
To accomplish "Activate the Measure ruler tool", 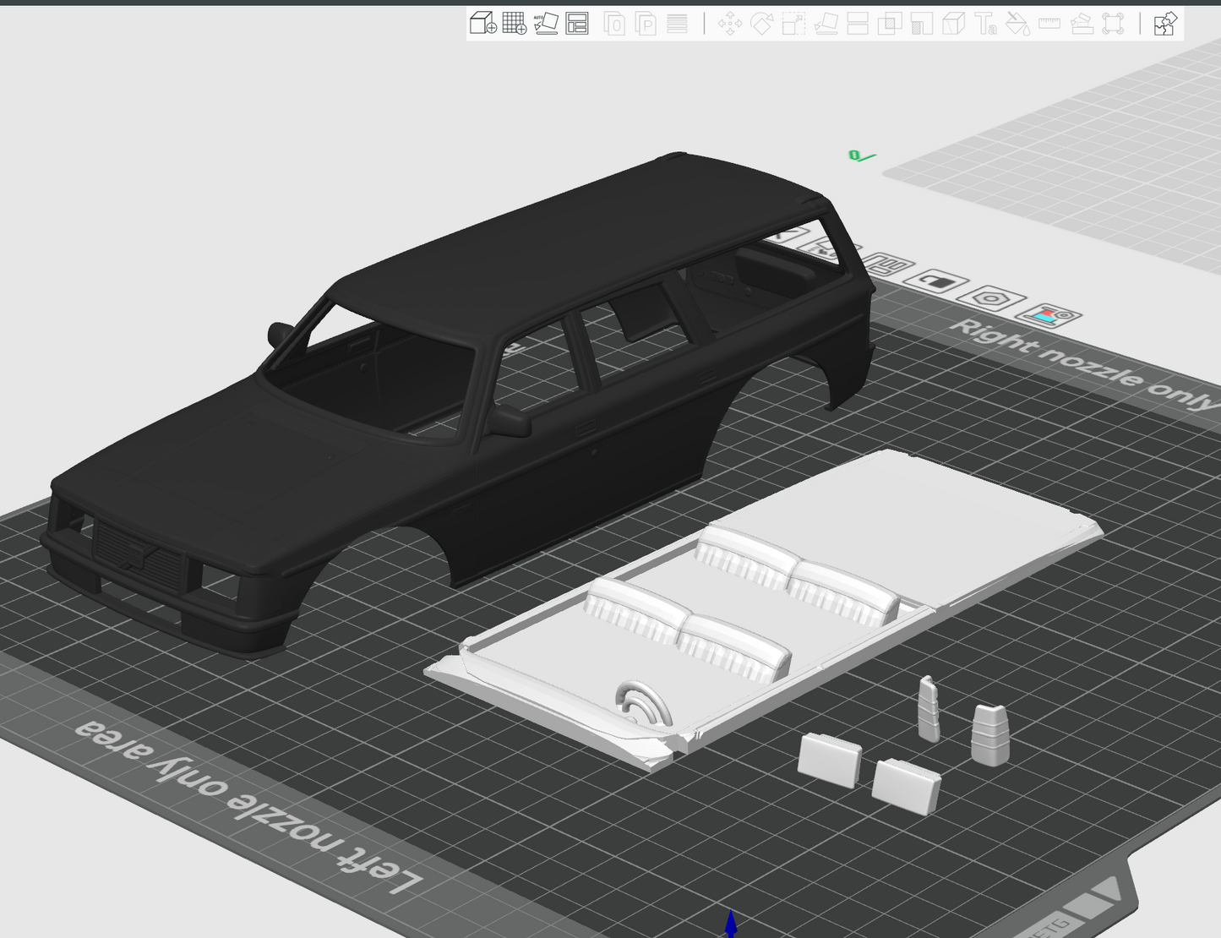I will (x=1049, y=23).
